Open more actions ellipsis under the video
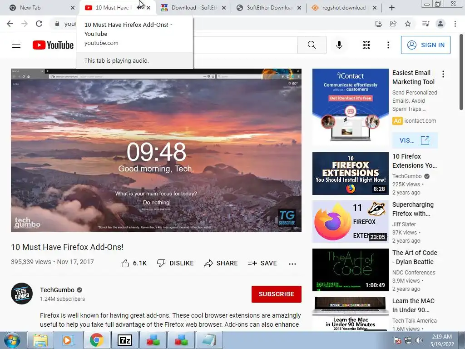Screen dimensions: 465x349 point(292,264)
